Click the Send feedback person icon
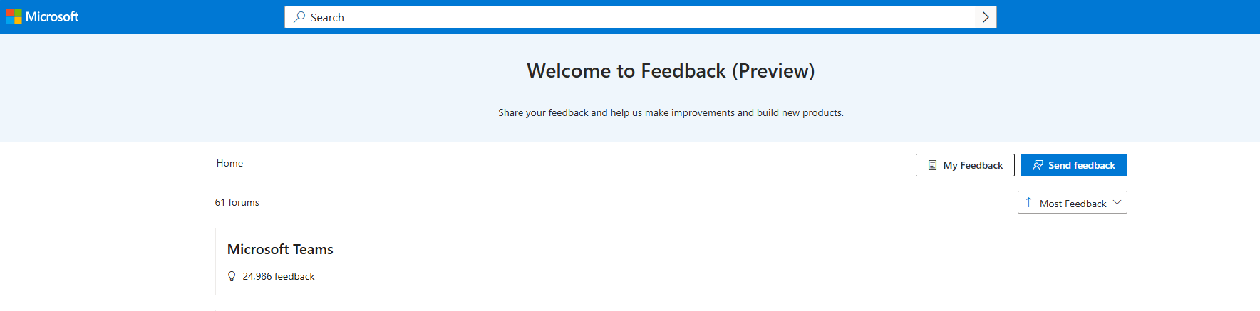1260x311 pixels. pyautogui.click(x=1038, y=165)
